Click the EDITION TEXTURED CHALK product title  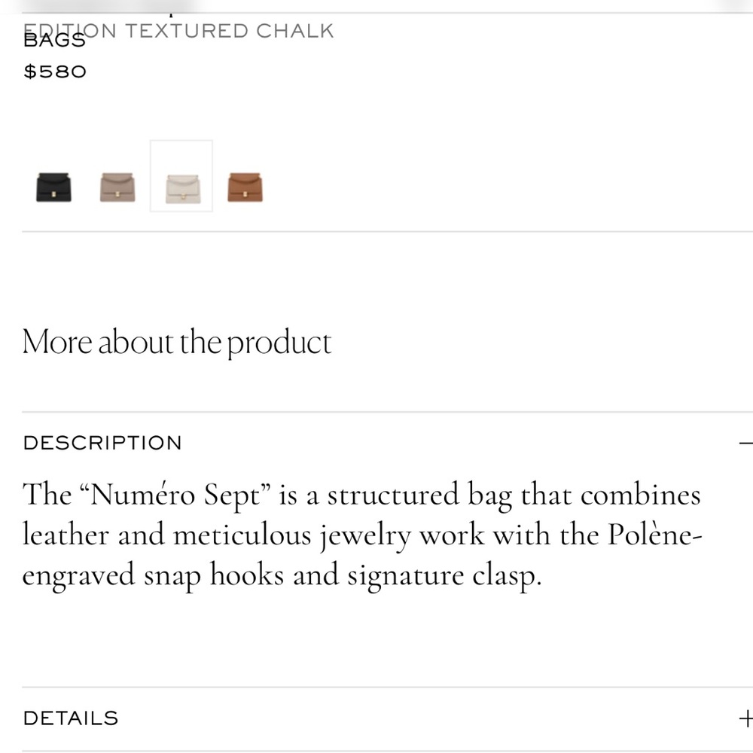pyautogui.click(x=179, y=30)
